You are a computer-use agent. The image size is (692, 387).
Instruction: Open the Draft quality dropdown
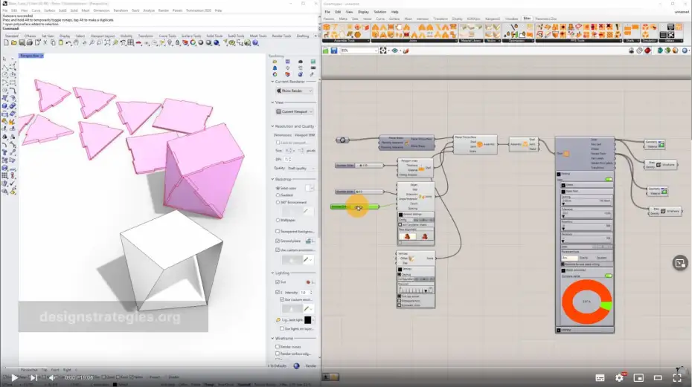tap(301, 169)
